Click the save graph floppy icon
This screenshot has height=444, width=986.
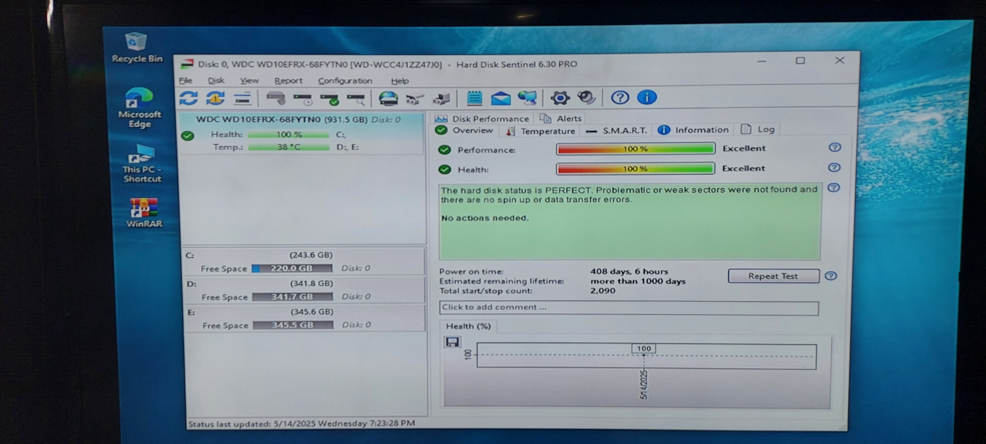[x=452, y=342]
